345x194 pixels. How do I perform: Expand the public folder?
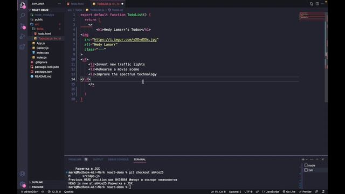coord(39,19)
